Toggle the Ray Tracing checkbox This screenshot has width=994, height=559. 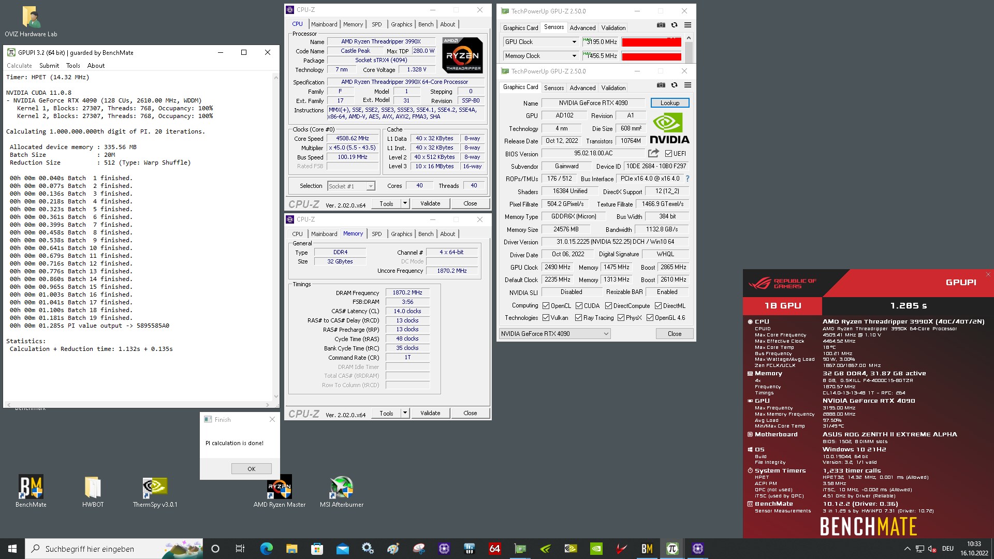[578, 318]
